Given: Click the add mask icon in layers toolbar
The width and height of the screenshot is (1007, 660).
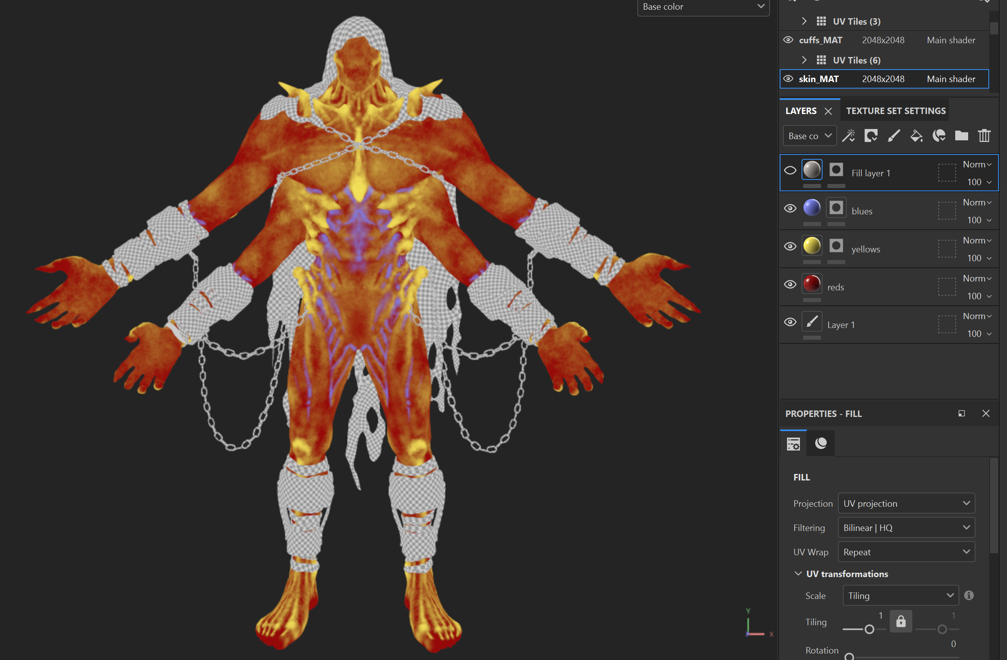Looking at the screenshot, I should point(871,136).
